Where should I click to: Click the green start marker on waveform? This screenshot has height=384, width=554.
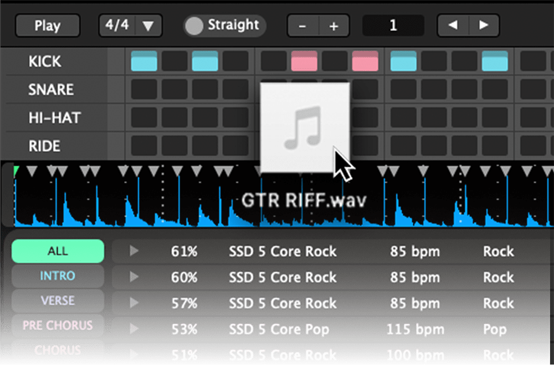16,169
